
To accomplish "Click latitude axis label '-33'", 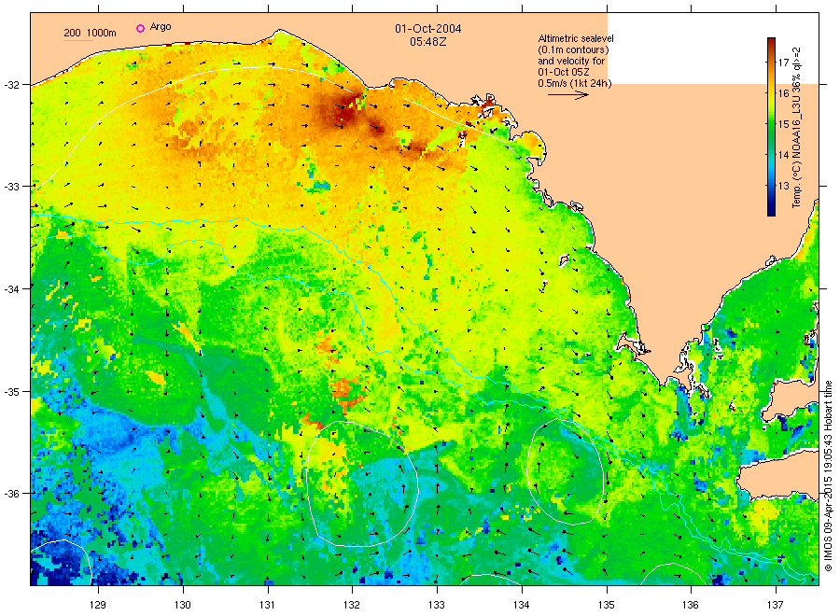I will pos(12,187).
